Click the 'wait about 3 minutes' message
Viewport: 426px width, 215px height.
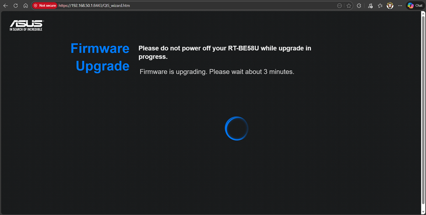217,72
